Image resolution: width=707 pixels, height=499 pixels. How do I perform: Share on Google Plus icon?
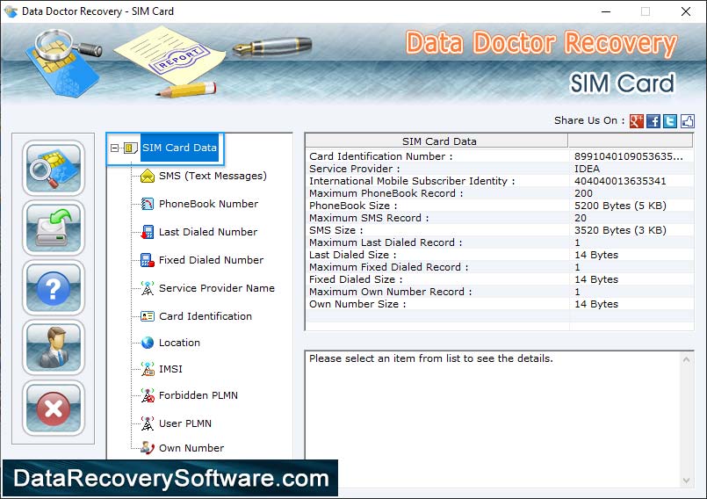pos(636,121)
